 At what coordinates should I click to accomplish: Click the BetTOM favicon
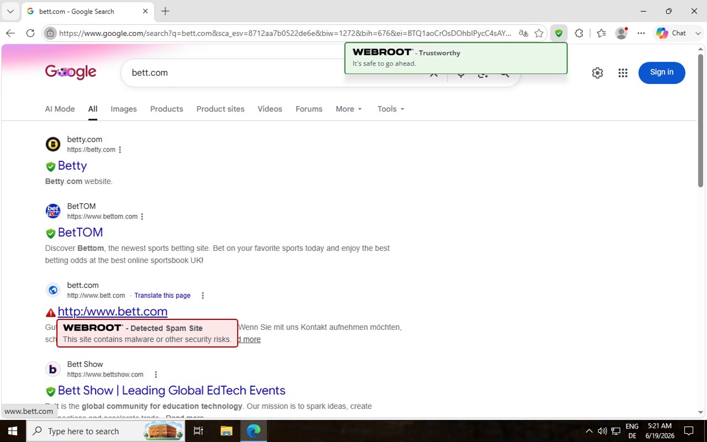[53, 212]
